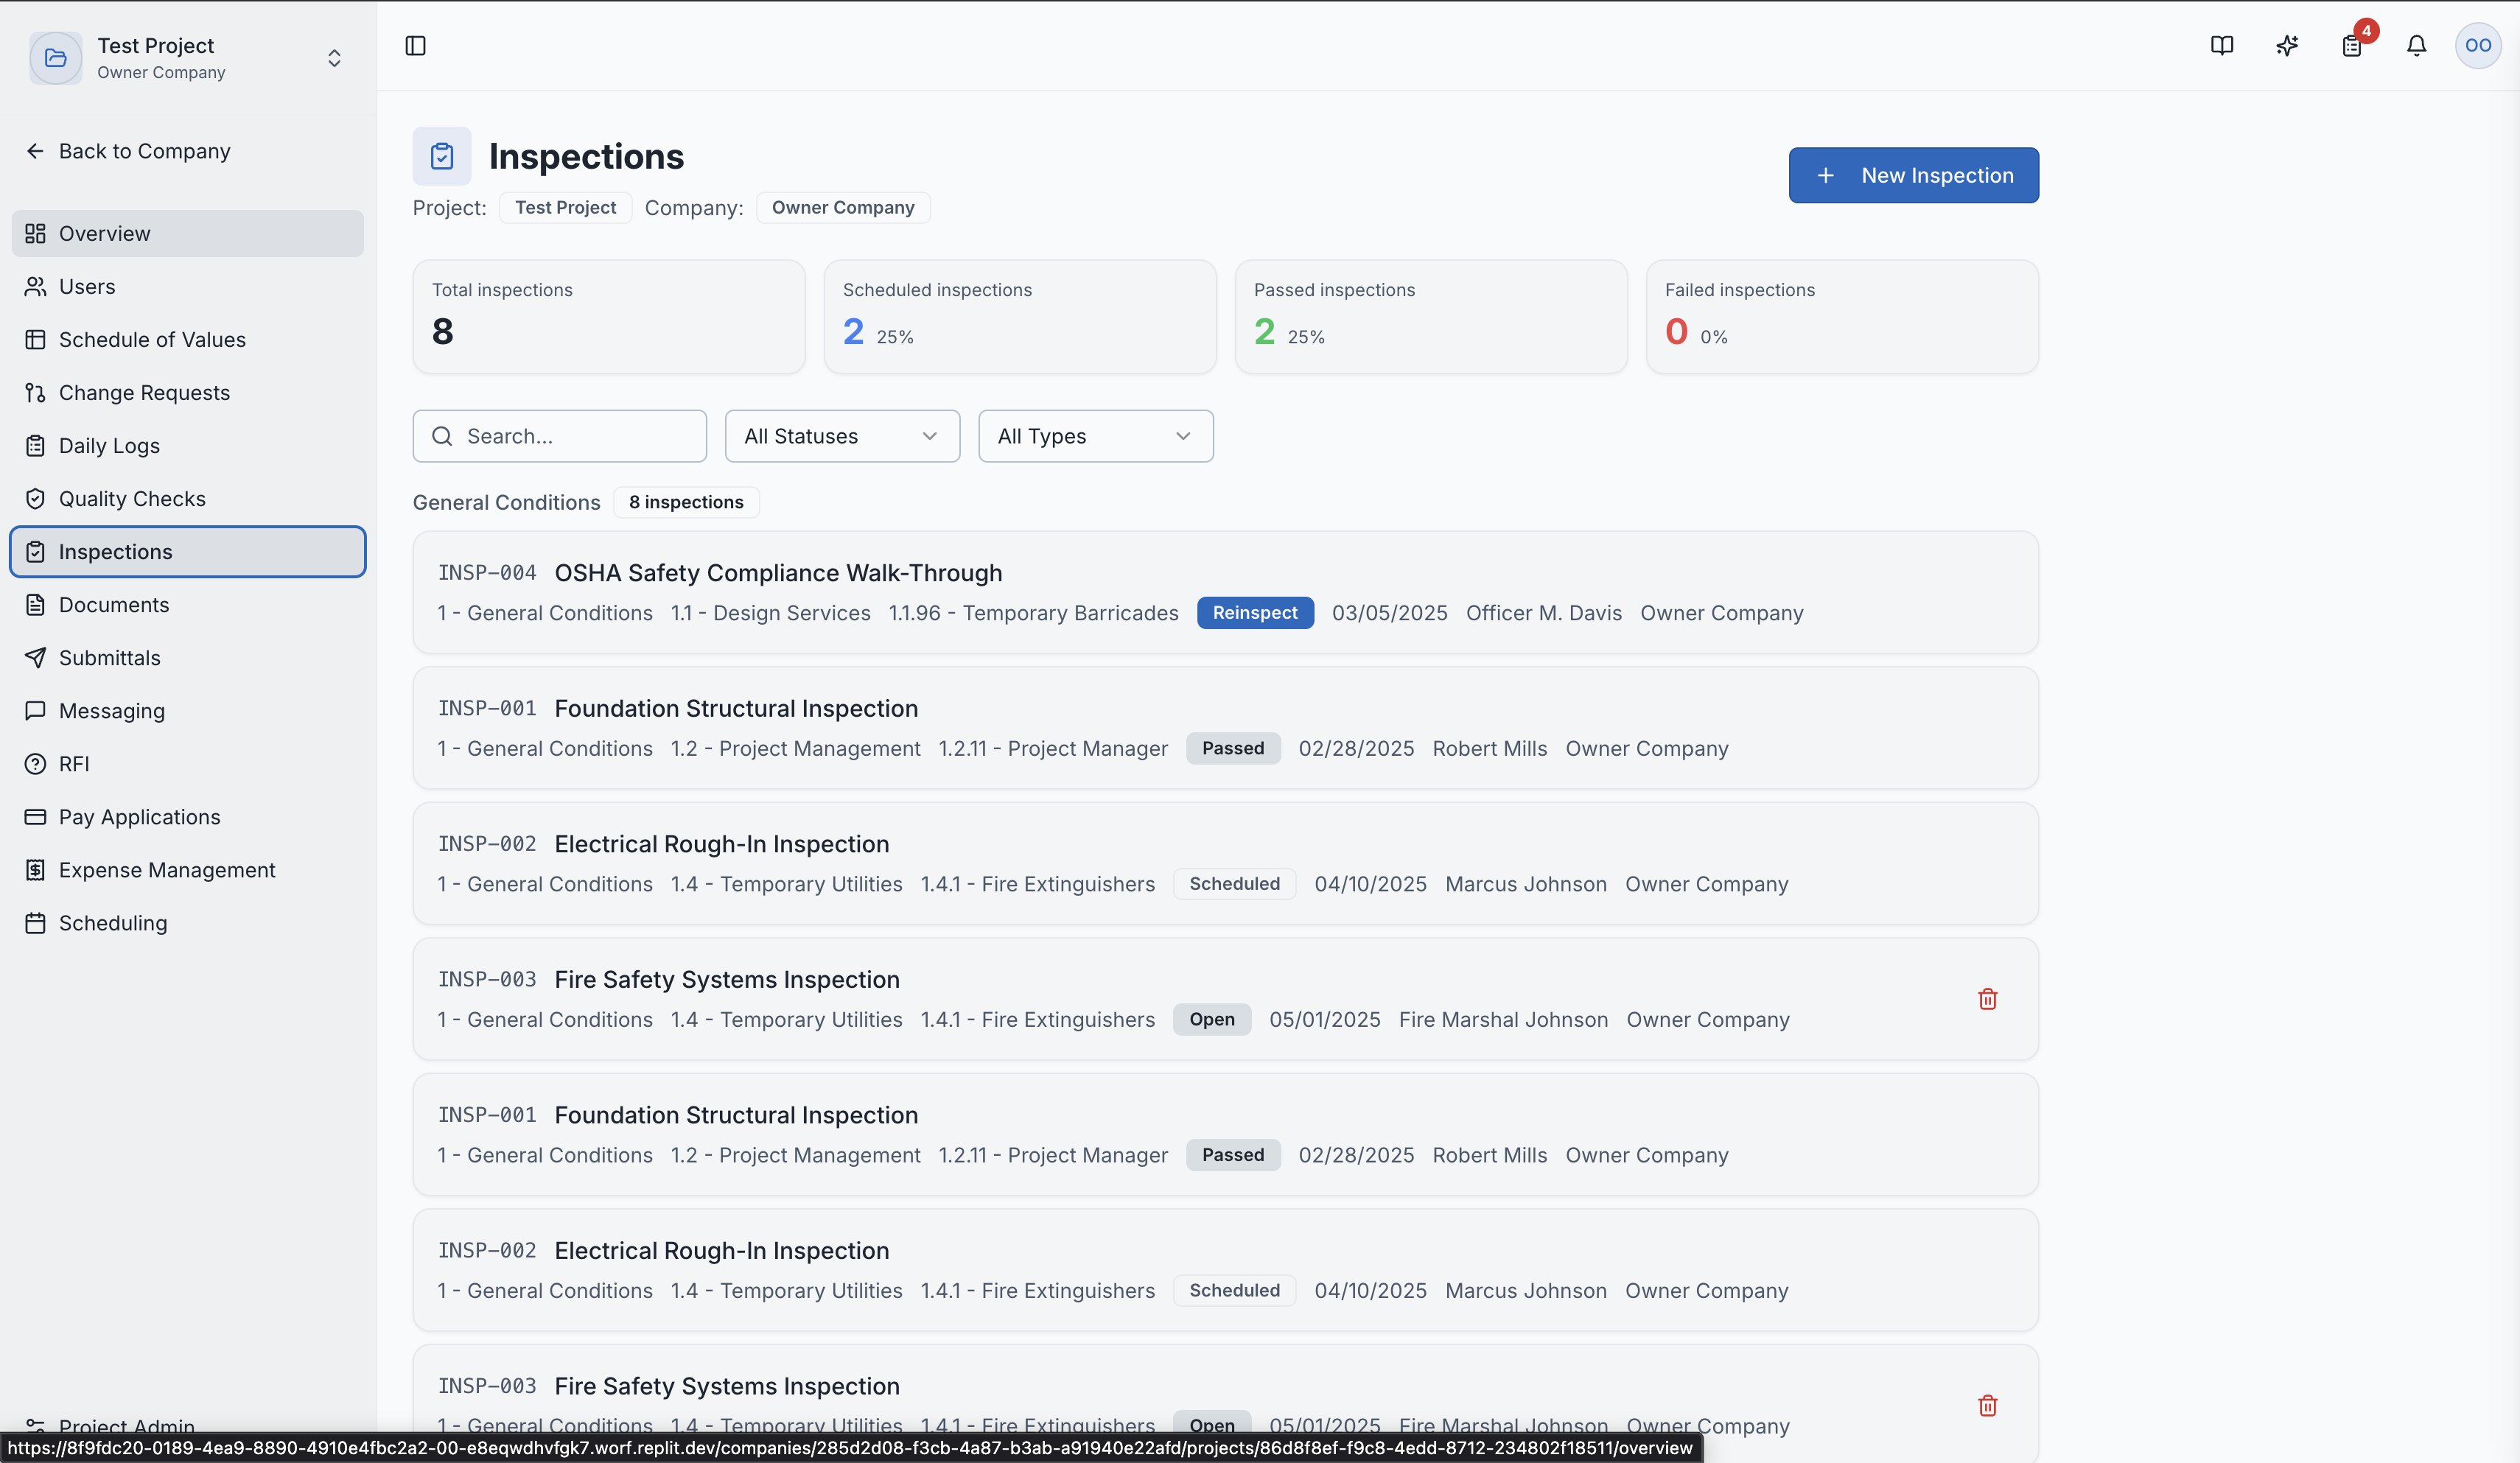Viewport: 2520px width, 1463px height.
Task: Go to RFI page
Action: [x=188, y=763]
